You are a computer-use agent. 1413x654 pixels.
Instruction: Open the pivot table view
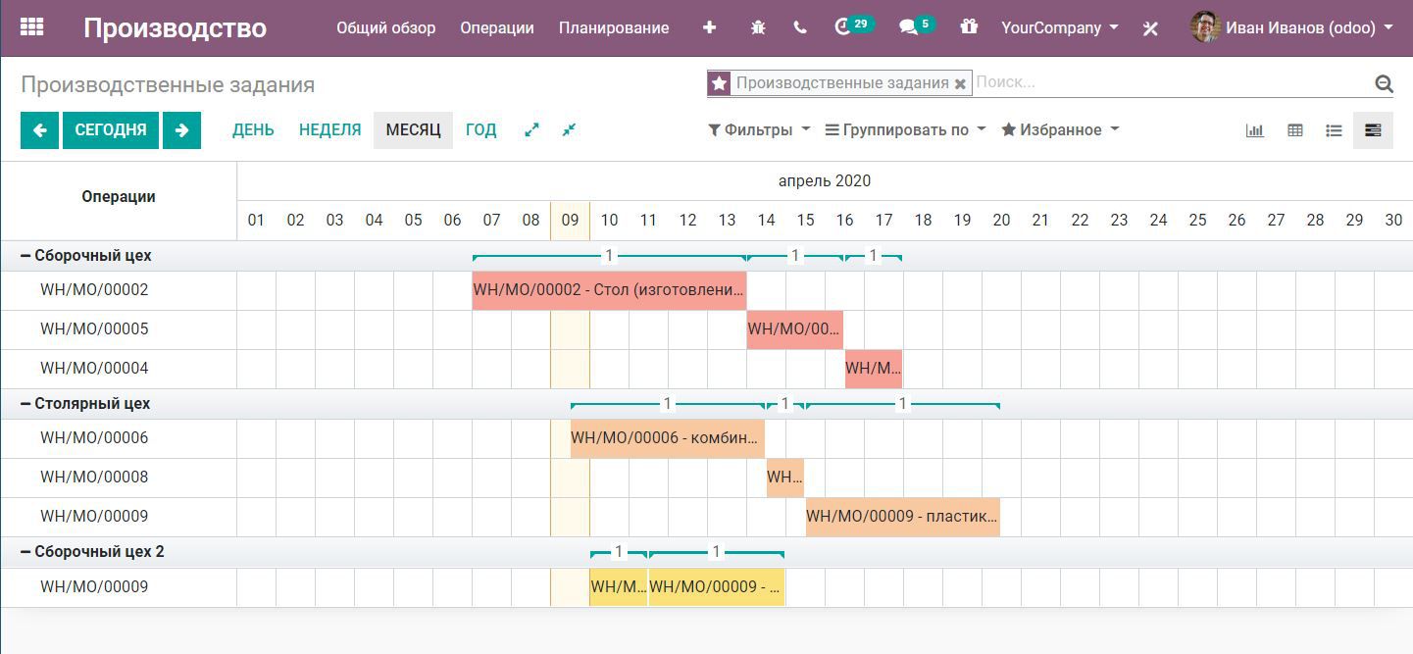(x=1294, y=129)
